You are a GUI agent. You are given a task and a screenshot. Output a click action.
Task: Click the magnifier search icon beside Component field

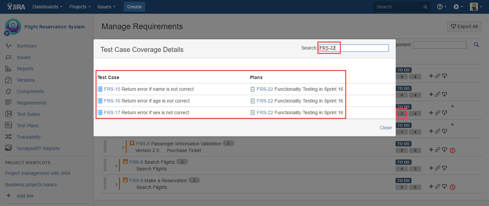click(476, 45)
